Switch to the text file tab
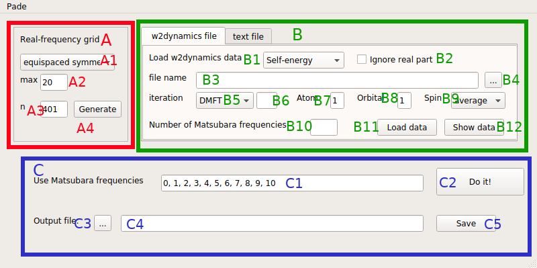537x268 pixels. (248, 36)
